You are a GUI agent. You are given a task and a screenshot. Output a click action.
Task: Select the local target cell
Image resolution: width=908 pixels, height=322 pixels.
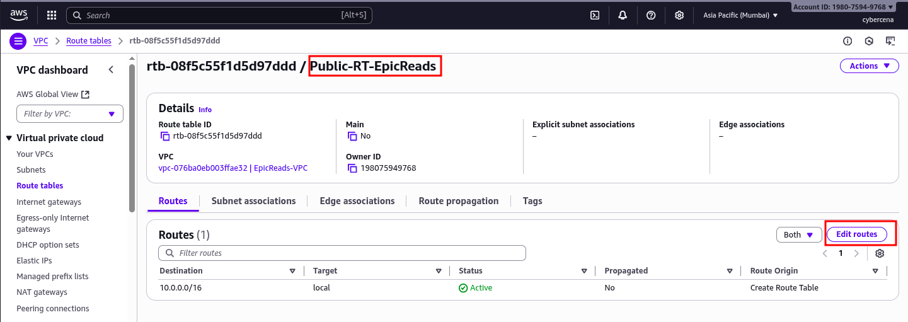[x=321, y=288]
